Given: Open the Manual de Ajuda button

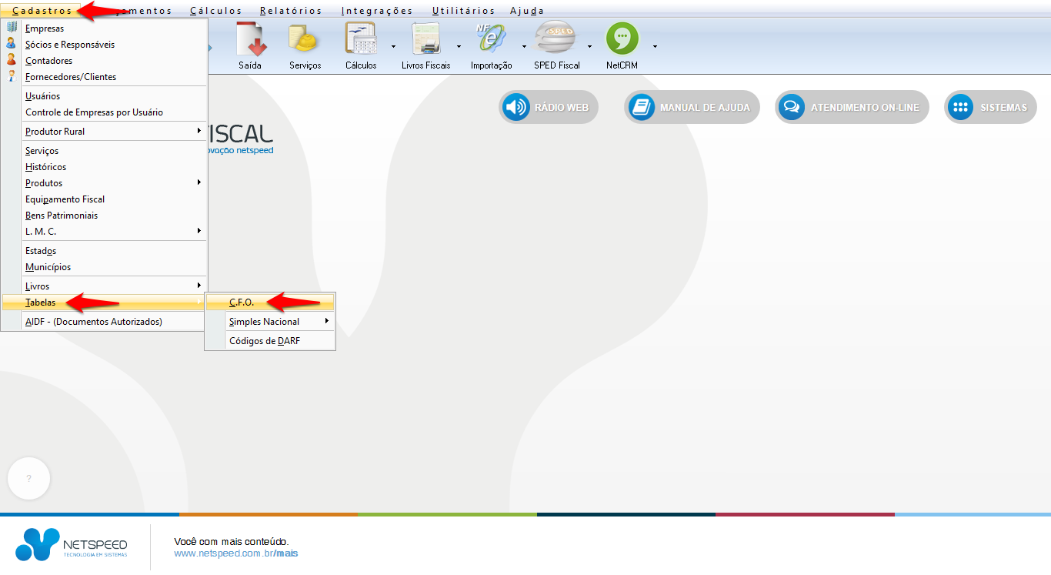Looking at the screenshot, I should click(692, 107).
